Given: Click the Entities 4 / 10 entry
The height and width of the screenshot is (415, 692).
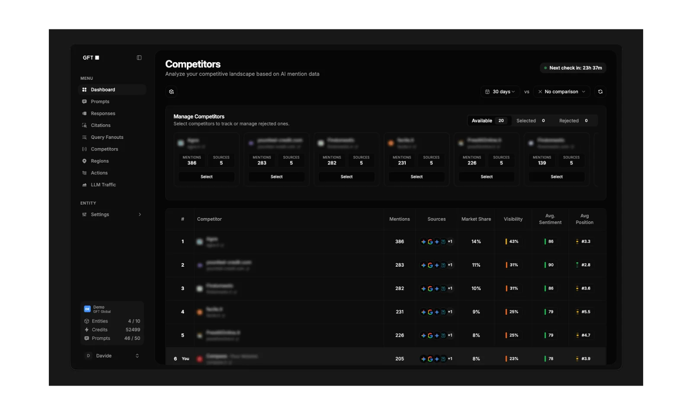Looking at the screenshot, I should [x=112, y=321].
